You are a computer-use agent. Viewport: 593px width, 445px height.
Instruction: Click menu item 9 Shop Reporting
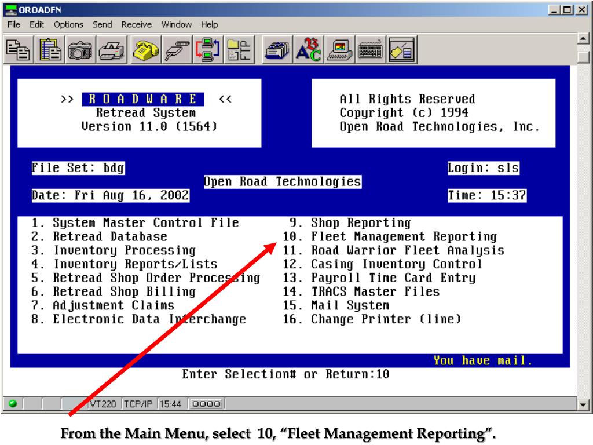coord(350,222)
